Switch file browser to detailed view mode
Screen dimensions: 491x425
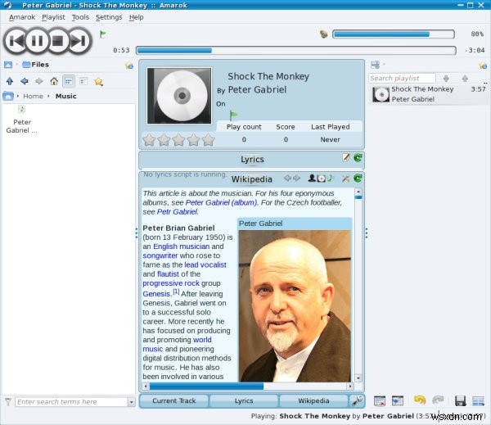point(83,81)
